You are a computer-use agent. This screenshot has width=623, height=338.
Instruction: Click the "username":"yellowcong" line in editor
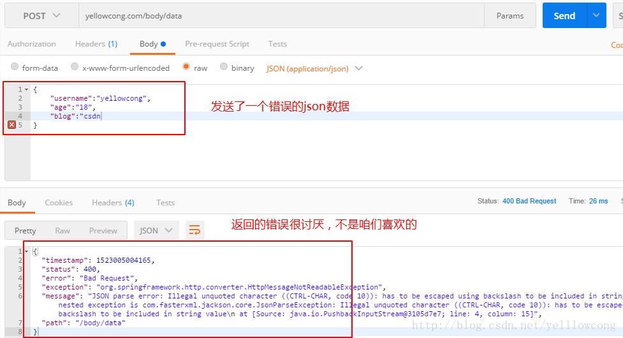click(x=101, y=98)
